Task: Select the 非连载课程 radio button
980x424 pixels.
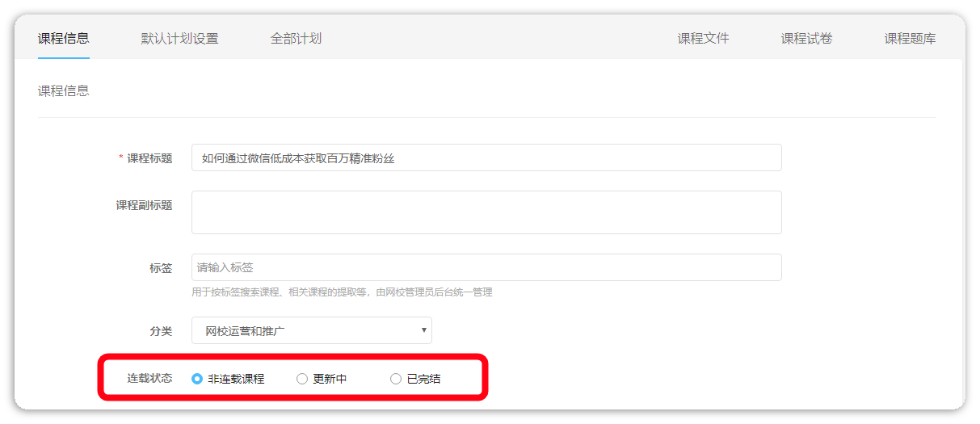Action: coord(197,379)
